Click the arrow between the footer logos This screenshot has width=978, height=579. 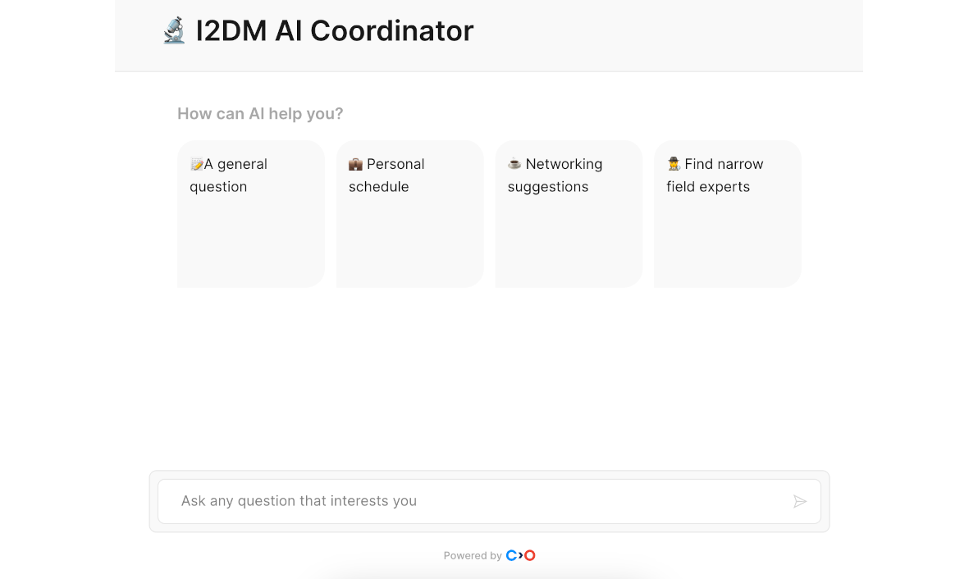(521, 555)
